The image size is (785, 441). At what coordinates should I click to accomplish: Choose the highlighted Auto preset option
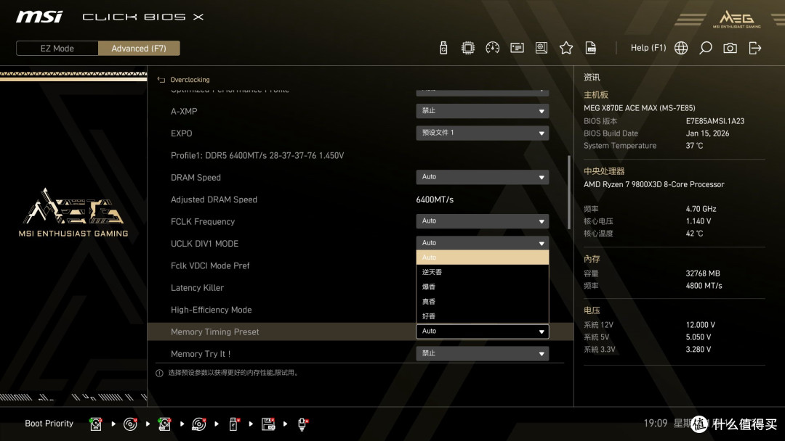point(482,257)
